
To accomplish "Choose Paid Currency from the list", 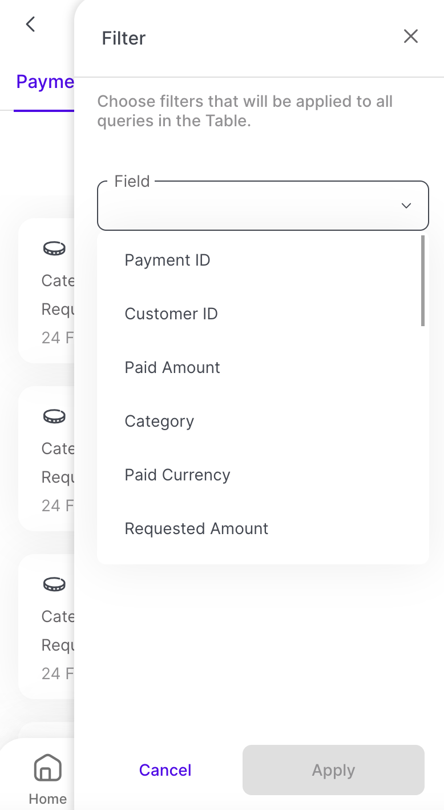I will click(x=177, y=475).
